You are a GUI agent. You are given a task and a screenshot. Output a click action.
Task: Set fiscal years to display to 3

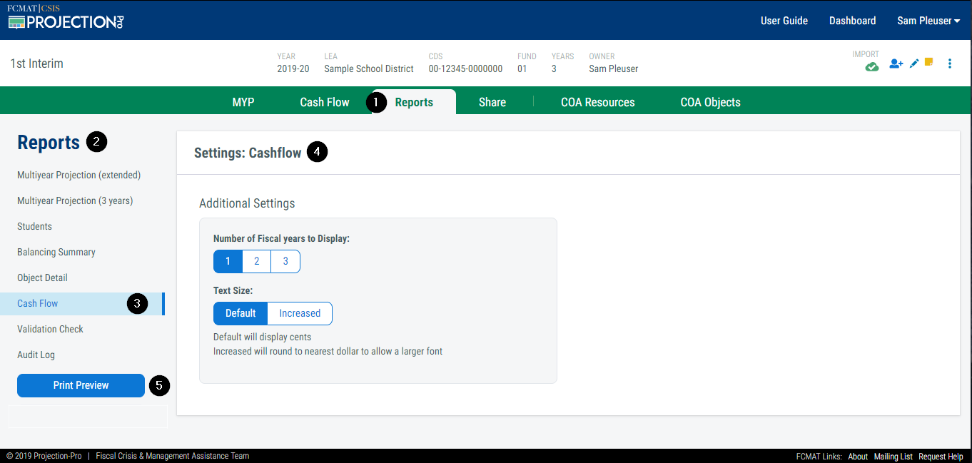285,261
